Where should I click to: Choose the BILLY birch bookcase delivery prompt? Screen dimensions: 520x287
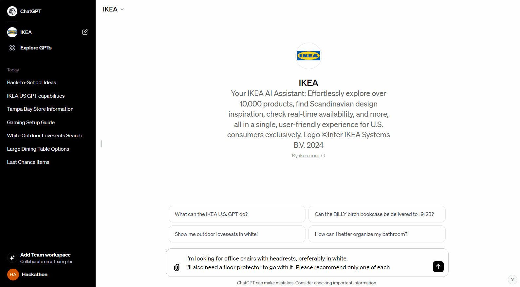[x=377, y=214]
